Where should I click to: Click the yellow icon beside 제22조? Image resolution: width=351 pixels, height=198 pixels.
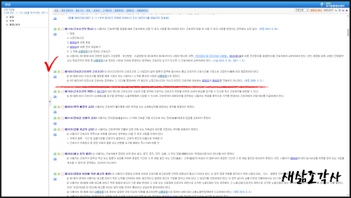(59, 130)
